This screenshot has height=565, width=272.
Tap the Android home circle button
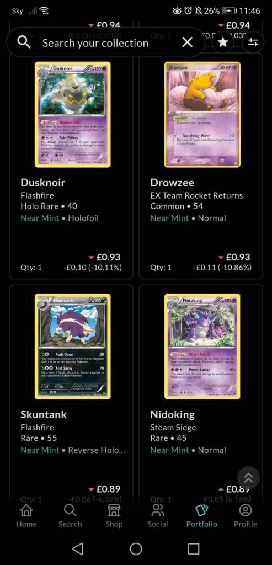136,549
